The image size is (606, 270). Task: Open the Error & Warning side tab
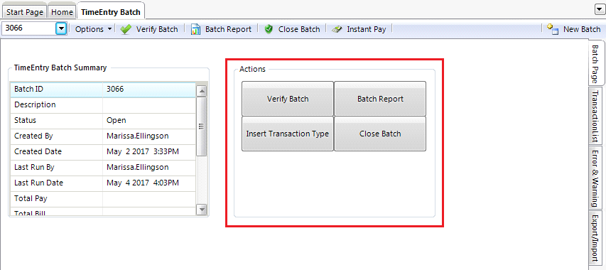(595, 178)
